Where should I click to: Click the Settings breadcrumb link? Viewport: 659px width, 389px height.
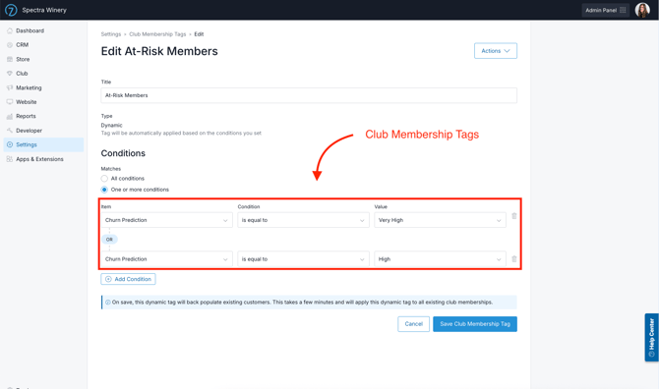110,34
